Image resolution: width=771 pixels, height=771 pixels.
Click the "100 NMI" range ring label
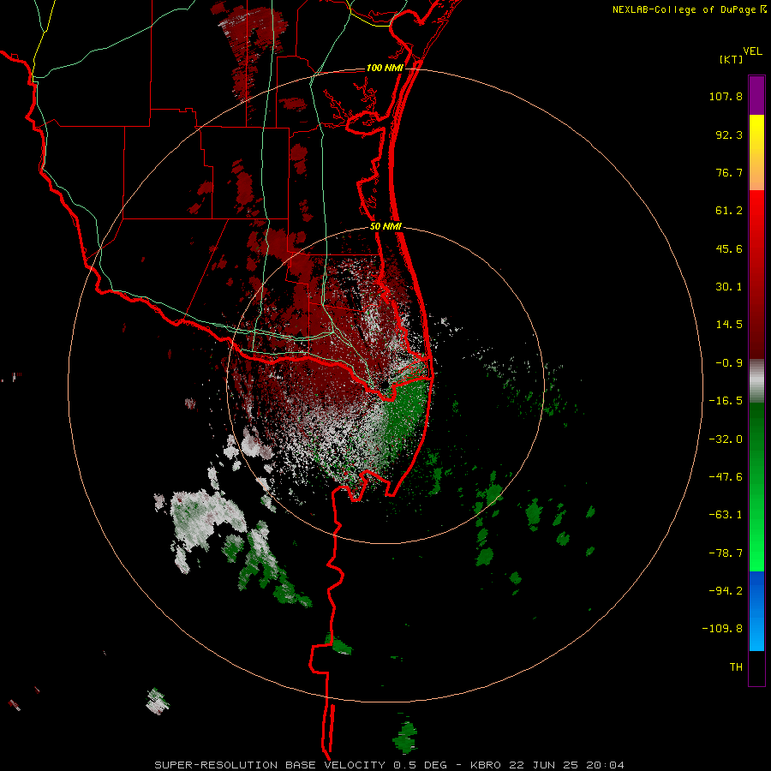(x=385, y=68)
